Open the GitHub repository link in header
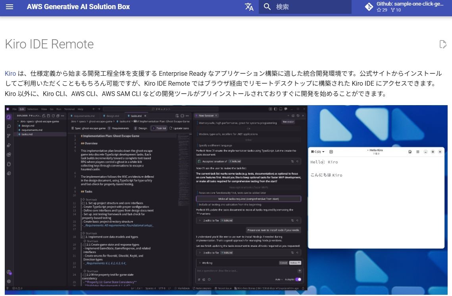452x296 pixels. [x=404, y=7]
